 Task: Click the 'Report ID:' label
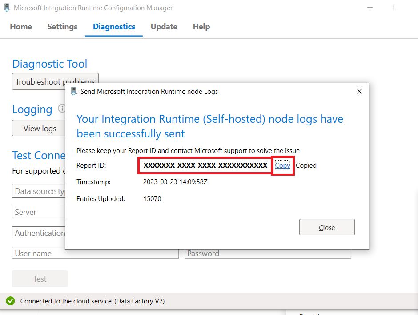91,166
